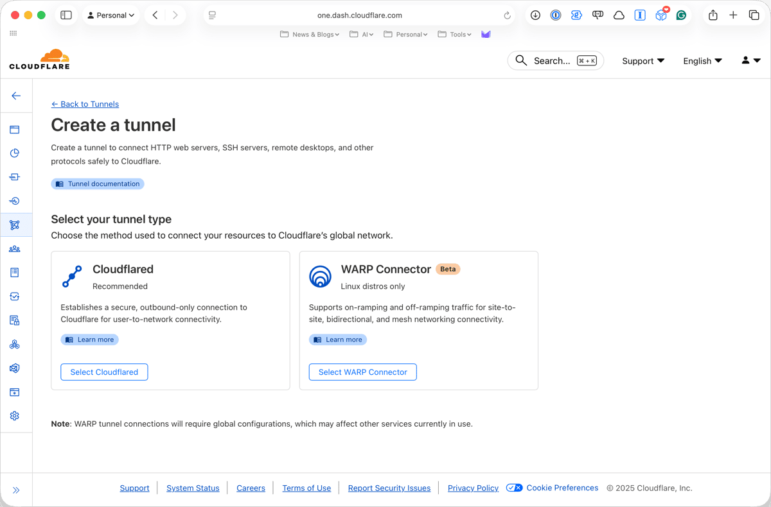
Task: Follow the Back to Tunnels link
Action: 85,104
